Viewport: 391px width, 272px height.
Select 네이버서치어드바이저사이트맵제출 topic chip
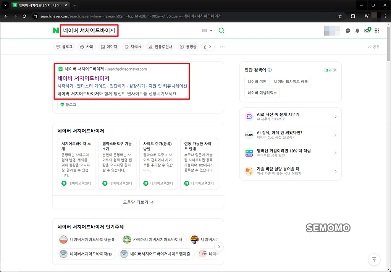click(x=156, y=254)
